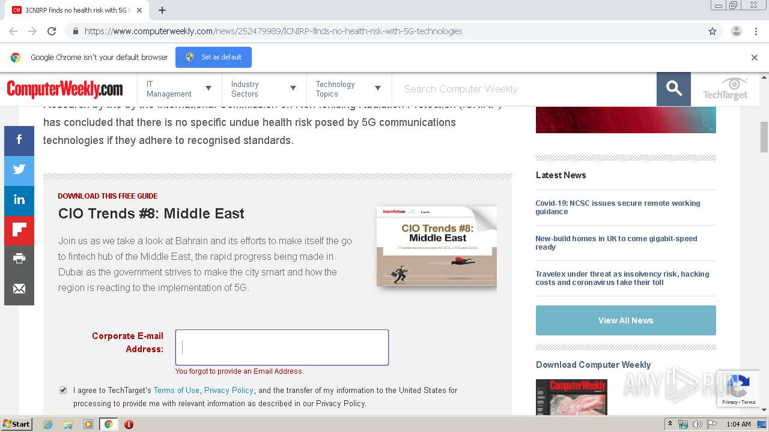Share the article on Twitter

[19, 170]
